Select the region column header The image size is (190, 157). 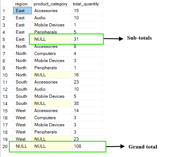tap(22, 4)
